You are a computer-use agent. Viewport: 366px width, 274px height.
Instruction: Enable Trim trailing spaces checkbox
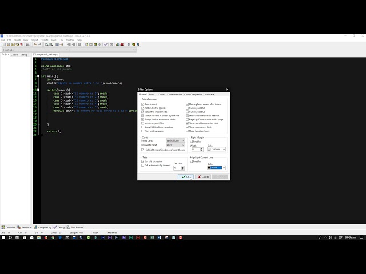pos(142,131)
